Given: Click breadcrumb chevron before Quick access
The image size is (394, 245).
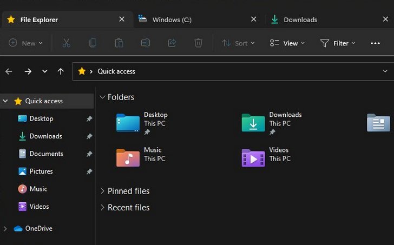Looking at the screenshot, I should click(x=91, y=71).
